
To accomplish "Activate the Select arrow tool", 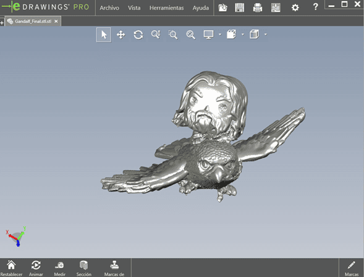I will coord(104,35).
